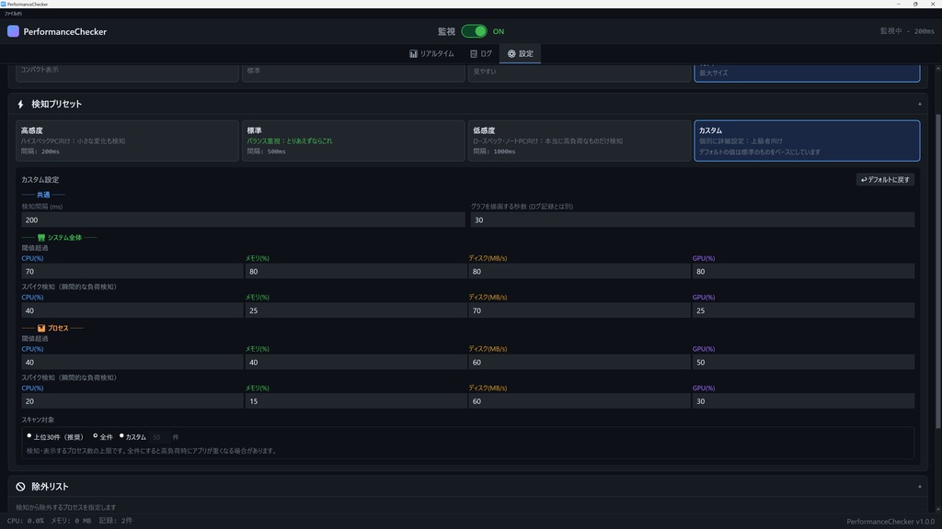Toggle the 監視 monitoring switch off
The image size is (942, 529).
click(x=475, y=31)
